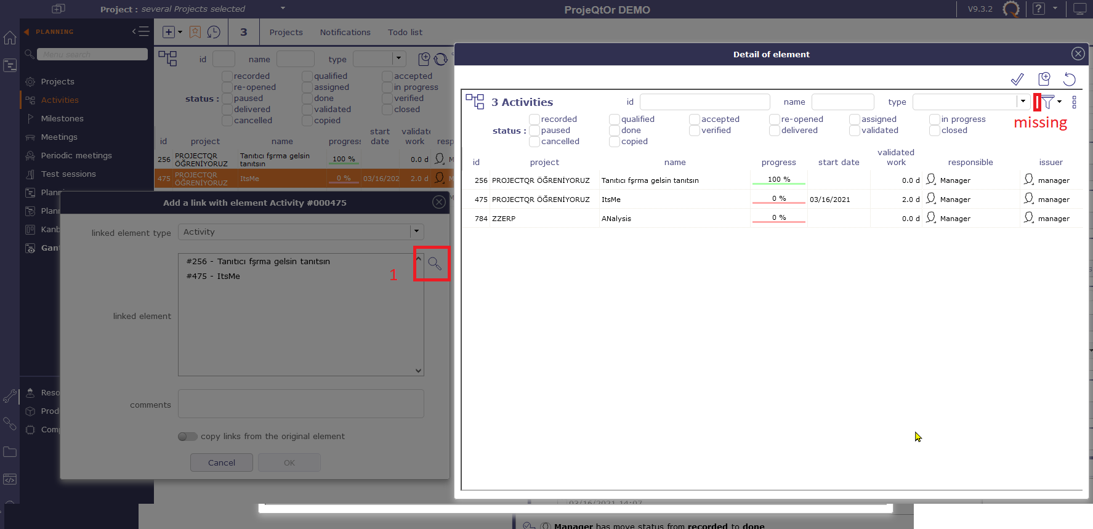Open the project selector dropdown at top
Image resolution: width=1093 pixels, height=529 pixels.
283,9
